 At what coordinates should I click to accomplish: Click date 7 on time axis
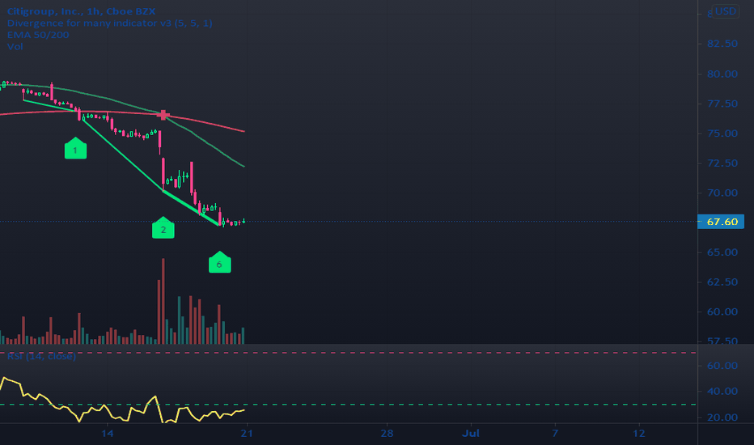click(555, 434)
